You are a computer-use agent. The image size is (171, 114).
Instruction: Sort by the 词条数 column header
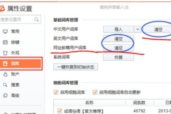click(x=139, y=103)
